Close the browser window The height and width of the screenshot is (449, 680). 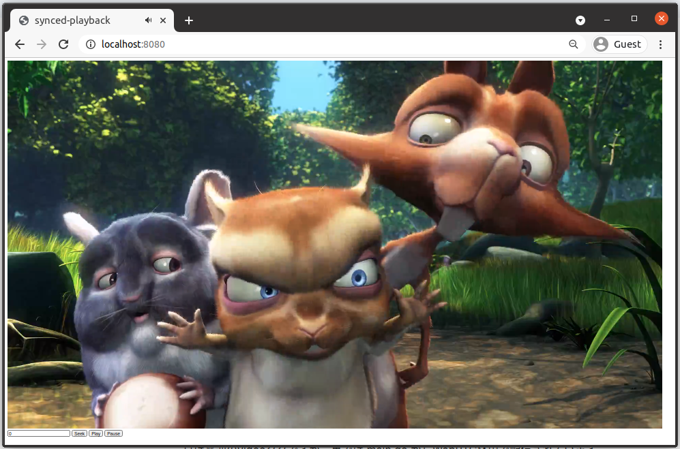click(x=662, y=18)
